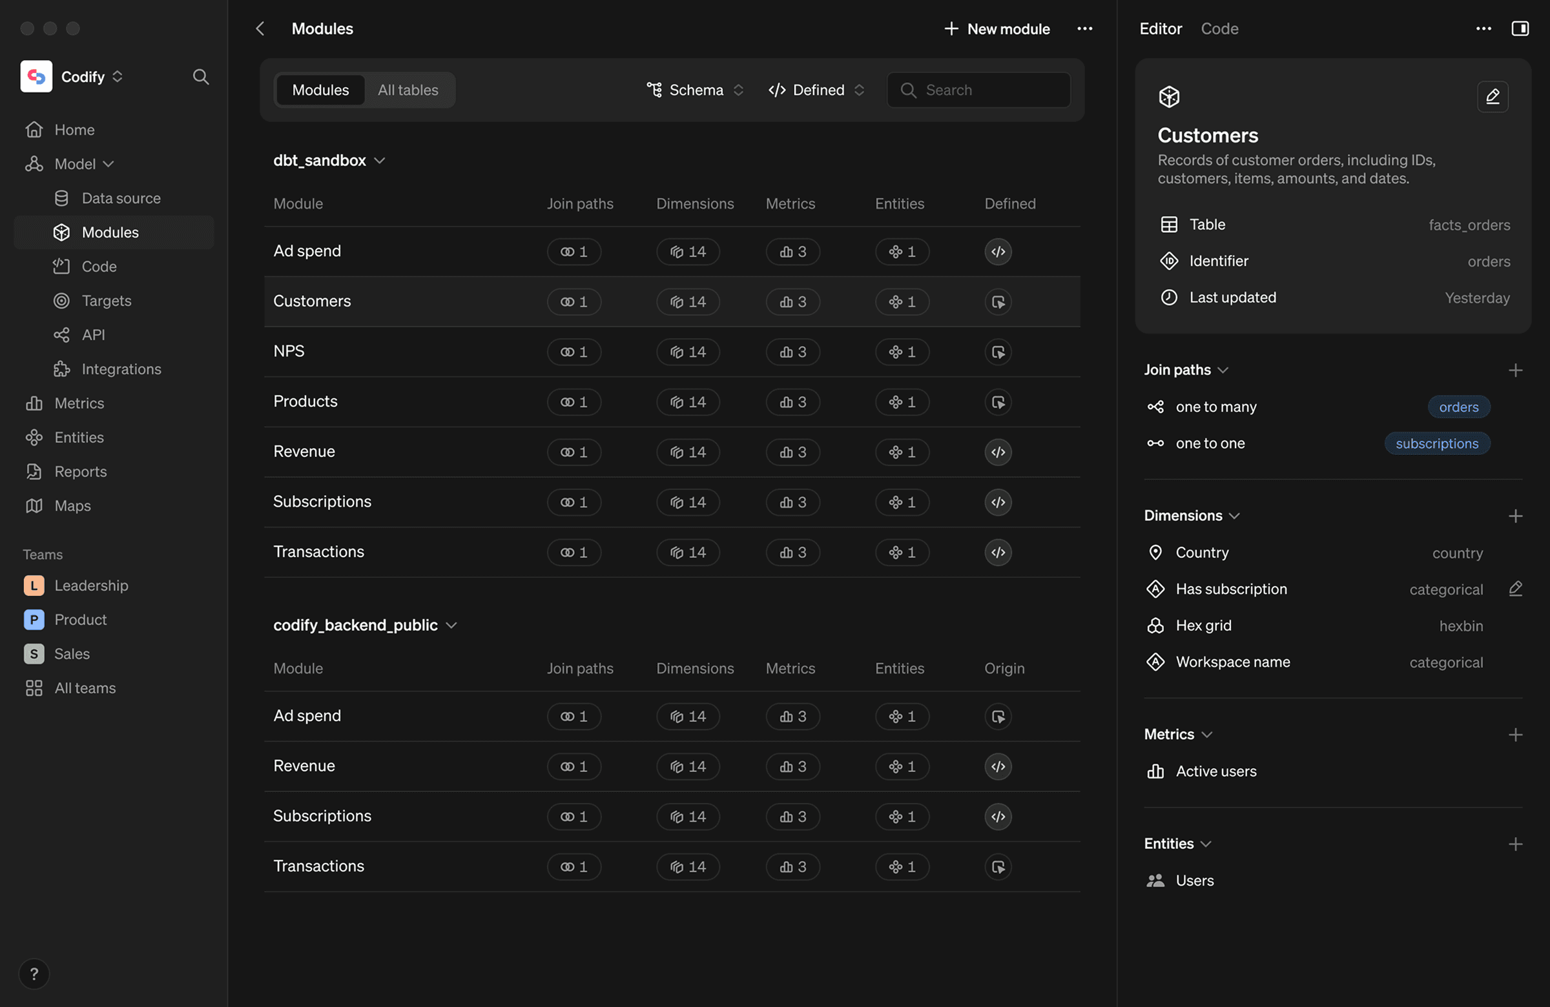This screenshot has width=1550, height=1007.
Task: Switch to the All tables view
Action: click(408, 90)
